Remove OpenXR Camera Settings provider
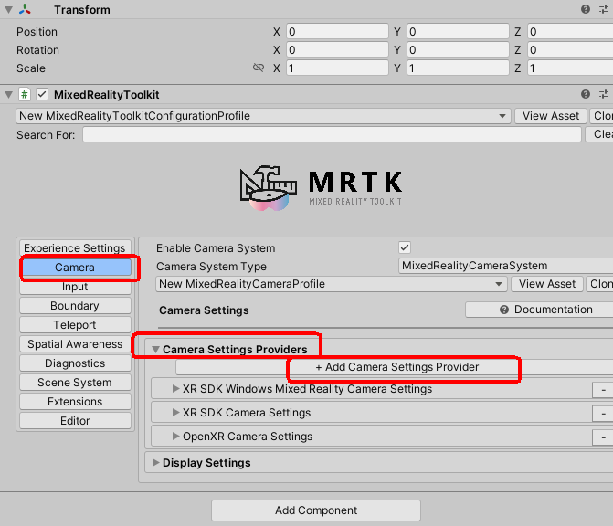 (x=603, y=437)
